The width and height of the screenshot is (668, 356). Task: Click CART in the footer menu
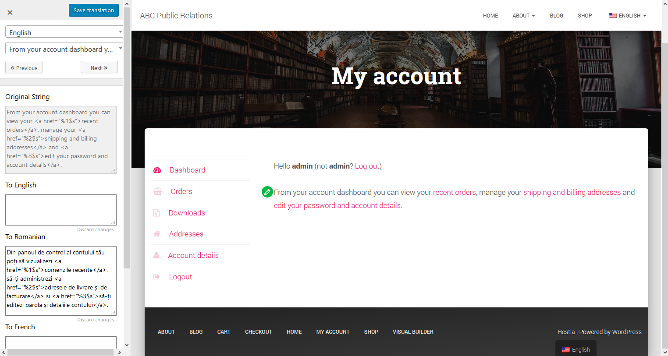[224, 332]
